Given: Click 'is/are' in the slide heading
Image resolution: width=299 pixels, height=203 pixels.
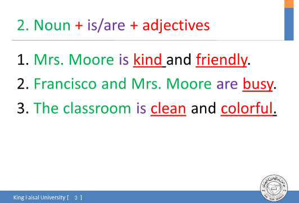Looking at the screenshot, I should click(106, 25).
